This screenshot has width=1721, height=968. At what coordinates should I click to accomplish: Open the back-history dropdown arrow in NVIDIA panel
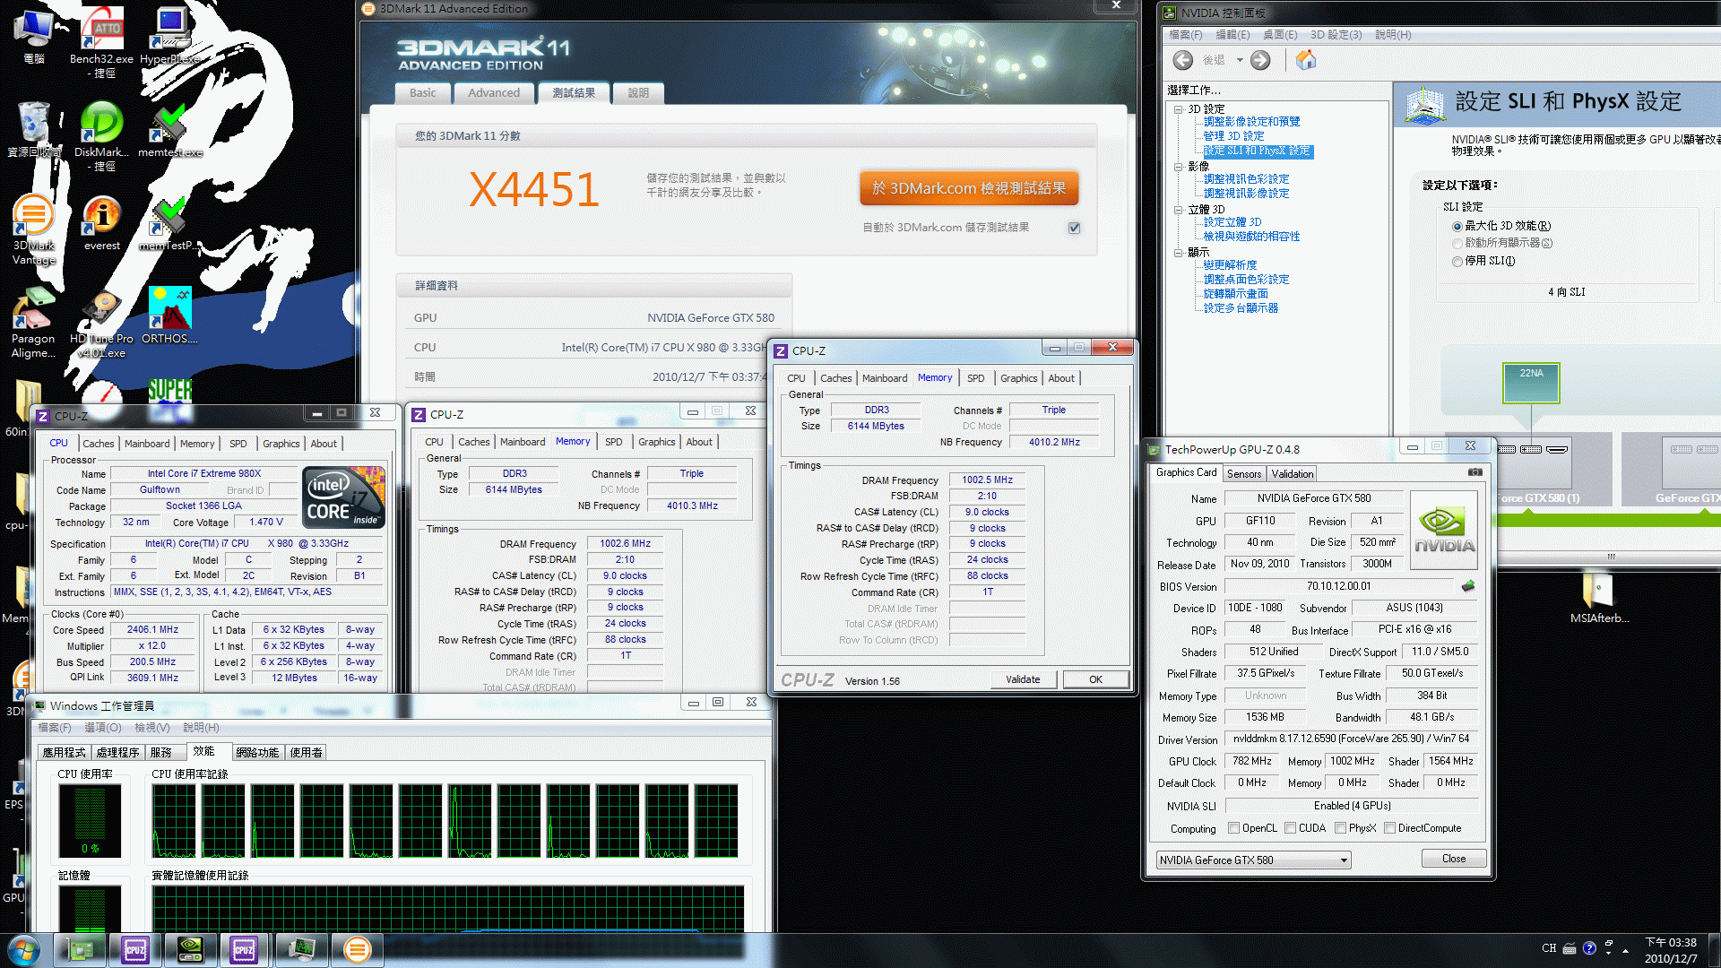pos(1240,60)
